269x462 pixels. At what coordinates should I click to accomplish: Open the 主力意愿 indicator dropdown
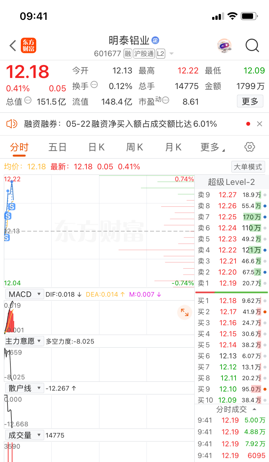[24, 341]
